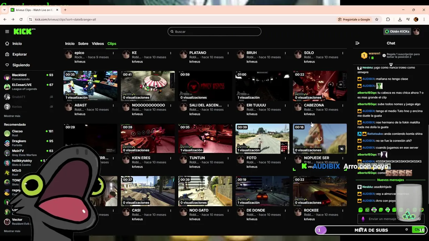429x241 pixels.
Task: Open the user profile avatar menu
Action: point(416,31)
